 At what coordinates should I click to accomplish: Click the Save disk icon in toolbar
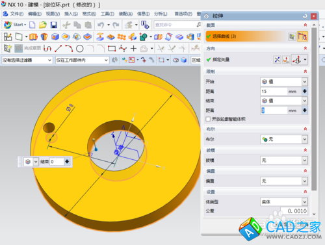(53, 25)
